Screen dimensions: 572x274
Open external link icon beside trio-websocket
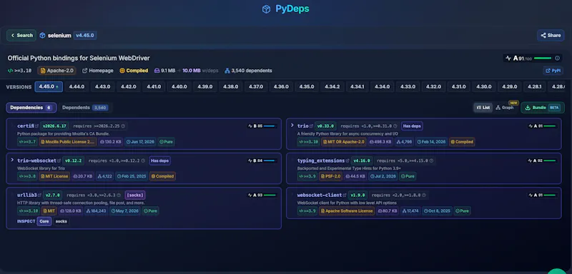[x=59, y=161]
